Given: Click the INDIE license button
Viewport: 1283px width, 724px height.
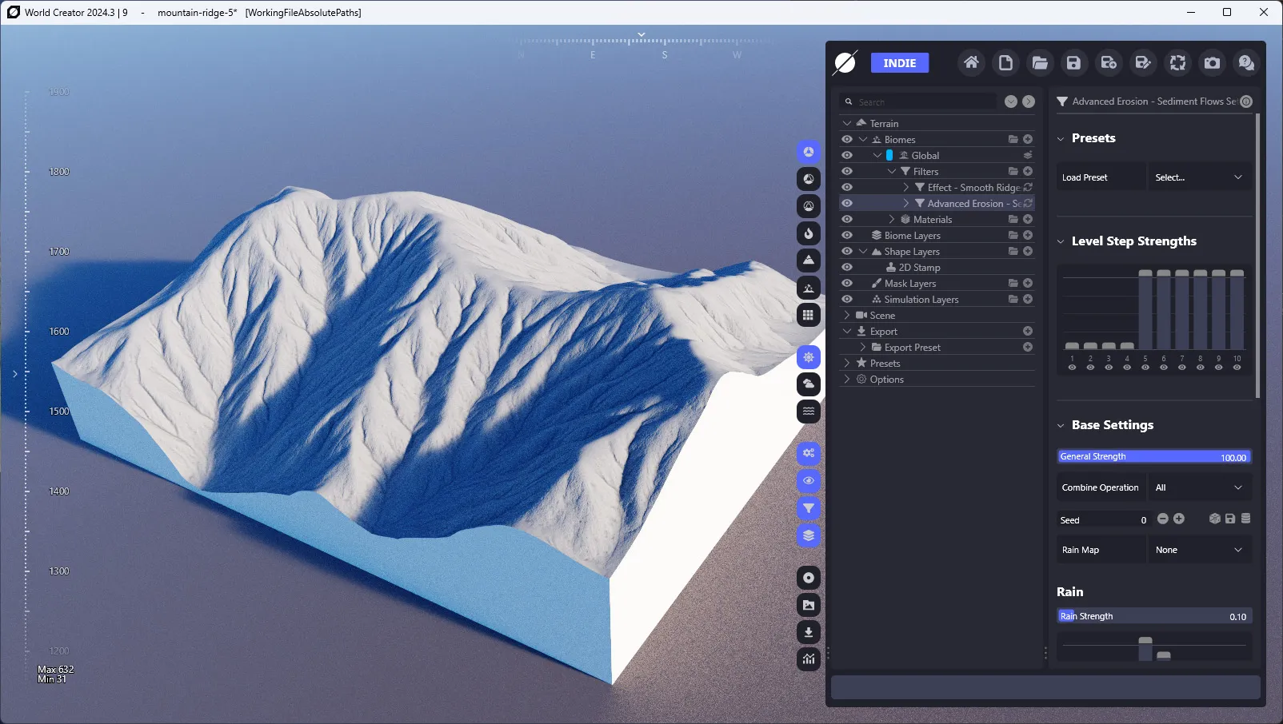Looking at the screenshot, I should pyautogui.click(x=900, y=63).
